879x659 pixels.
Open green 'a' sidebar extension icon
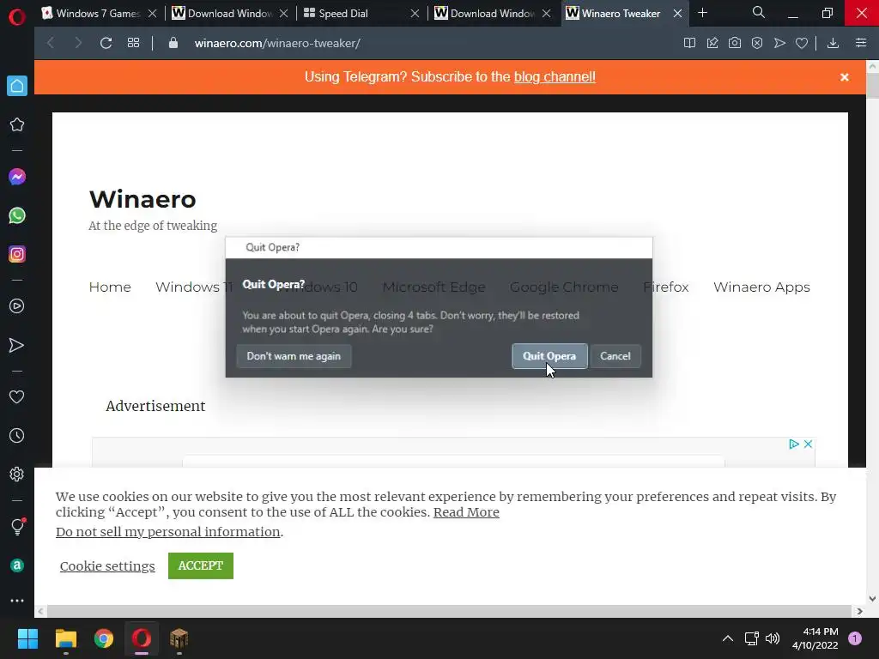tap(17, 565)
